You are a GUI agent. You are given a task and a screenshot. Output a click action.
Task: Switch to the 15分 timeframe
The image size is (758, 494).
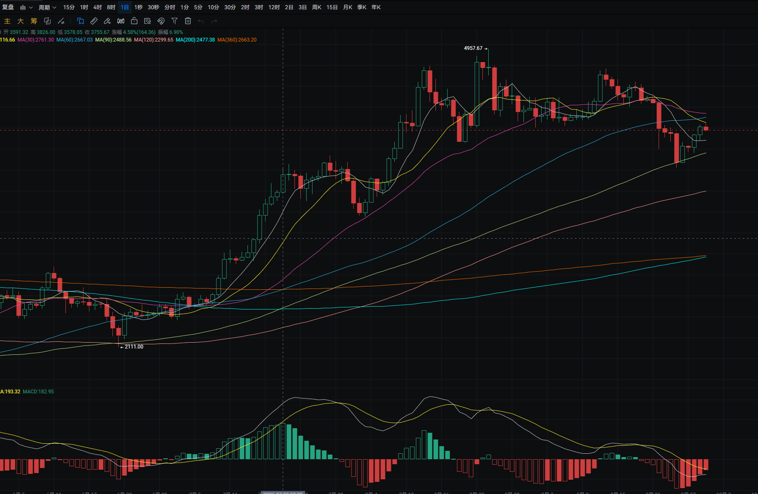tap(69, 7)
